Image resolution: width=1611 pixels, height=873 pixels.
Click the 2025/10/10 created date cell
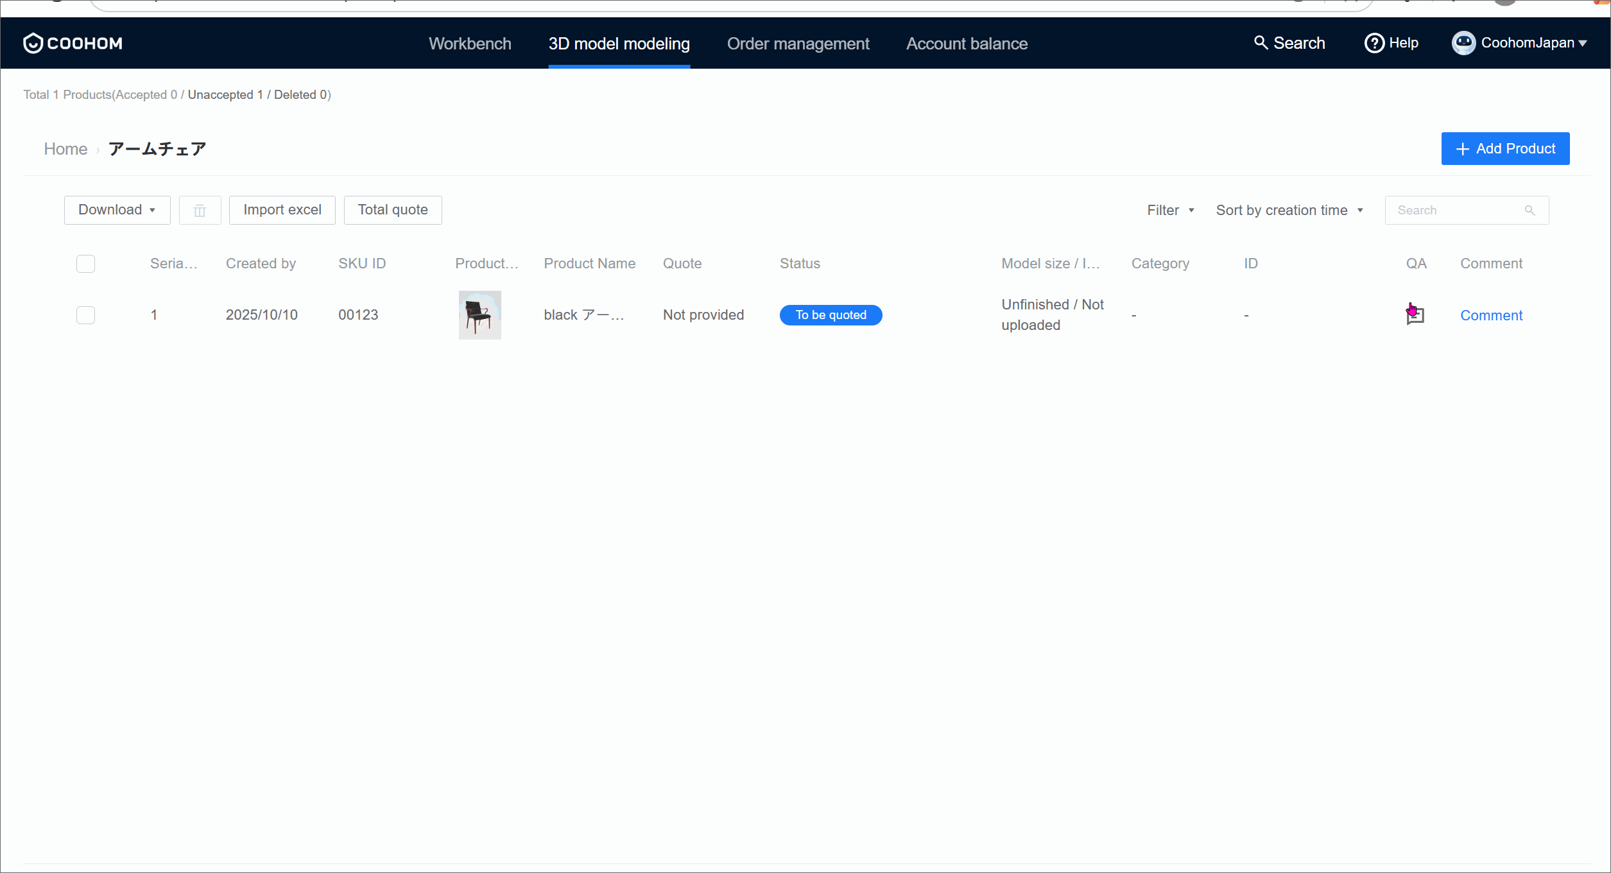pyautogui.click(x=261, y=315)
